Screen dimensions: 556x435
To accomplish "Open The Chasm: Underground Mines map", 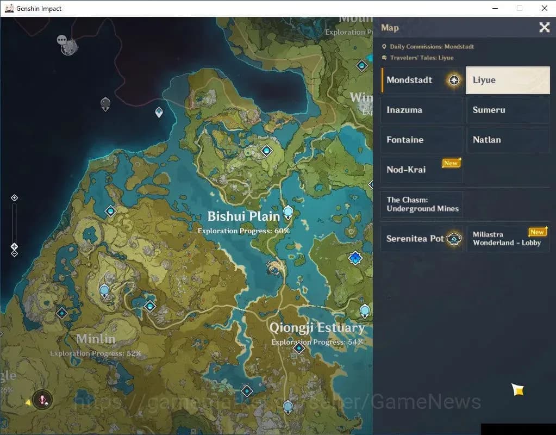I will pyautogui.click(x=422, y=204).
